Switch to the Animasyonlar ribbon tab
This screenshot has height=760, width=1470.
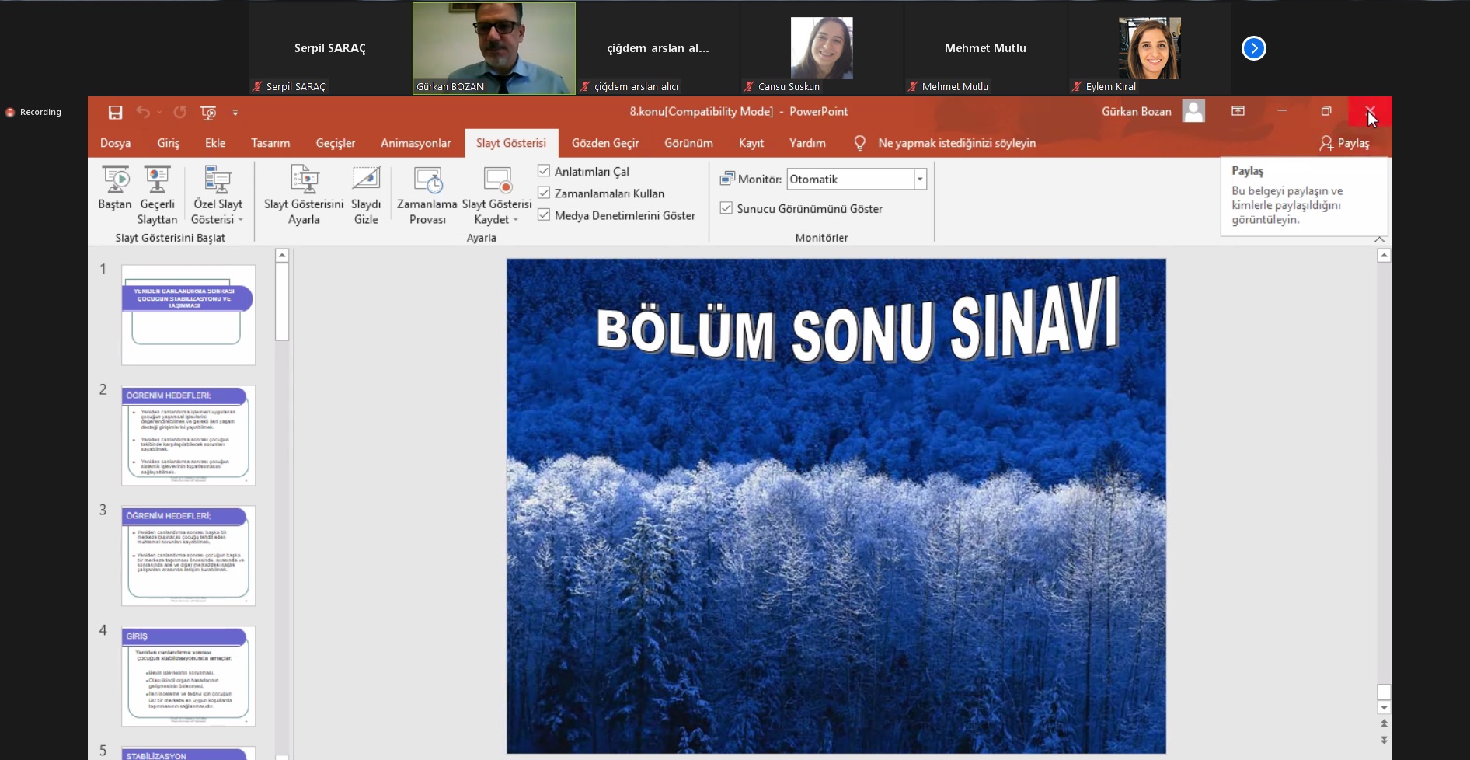point(416,143)
